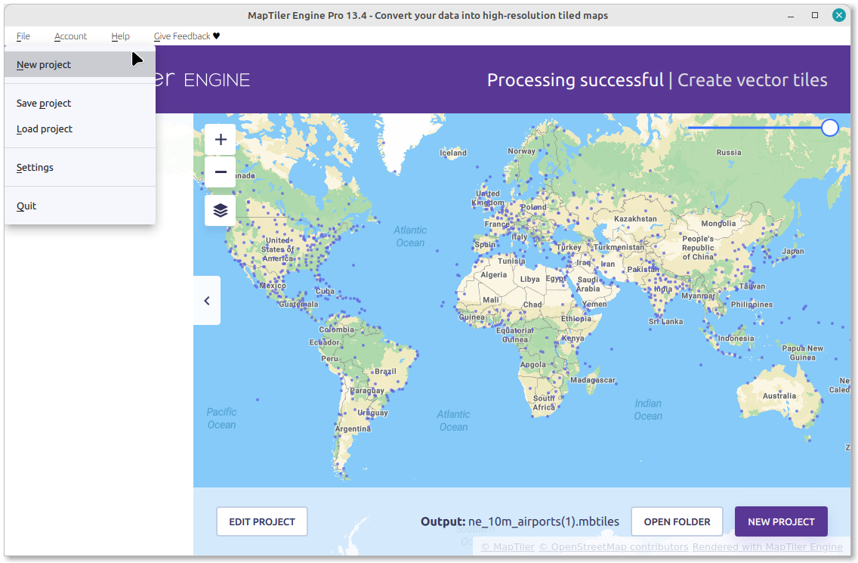Click the Australia label on the map
858x563 pixels.
point(779,396)
